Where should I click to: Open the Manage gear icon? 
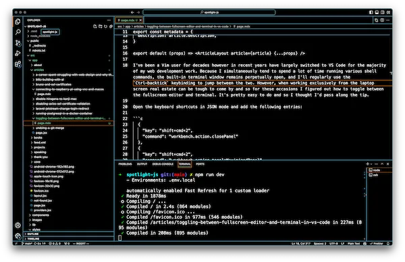18,236
